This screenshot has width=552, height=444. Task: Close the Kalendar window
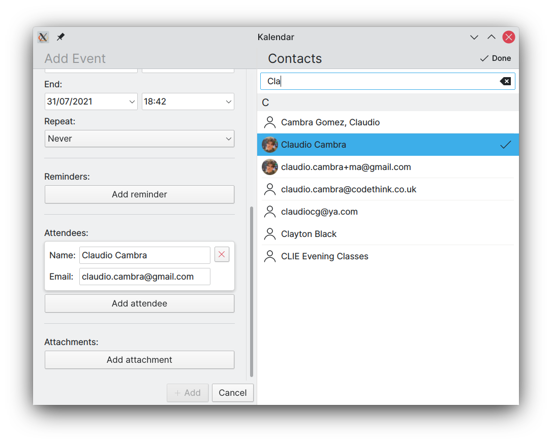pos(509,37)
